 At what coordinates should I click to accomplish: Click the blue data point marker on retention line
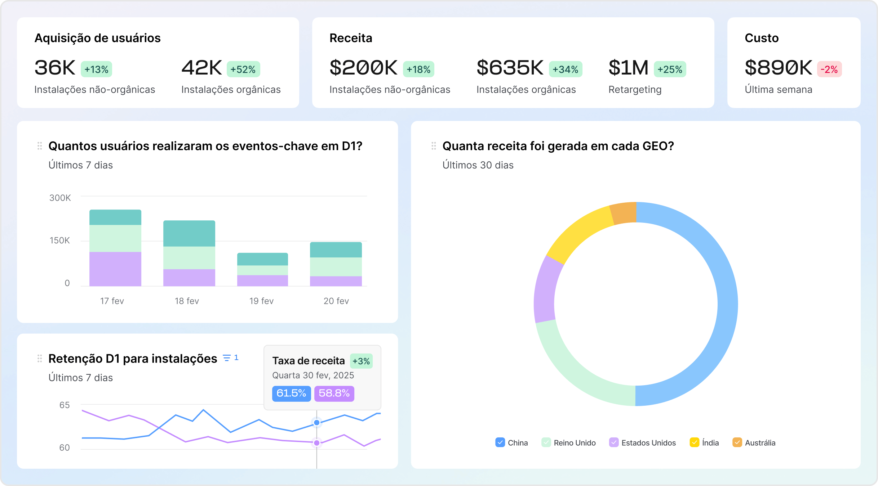click(317, 422)
